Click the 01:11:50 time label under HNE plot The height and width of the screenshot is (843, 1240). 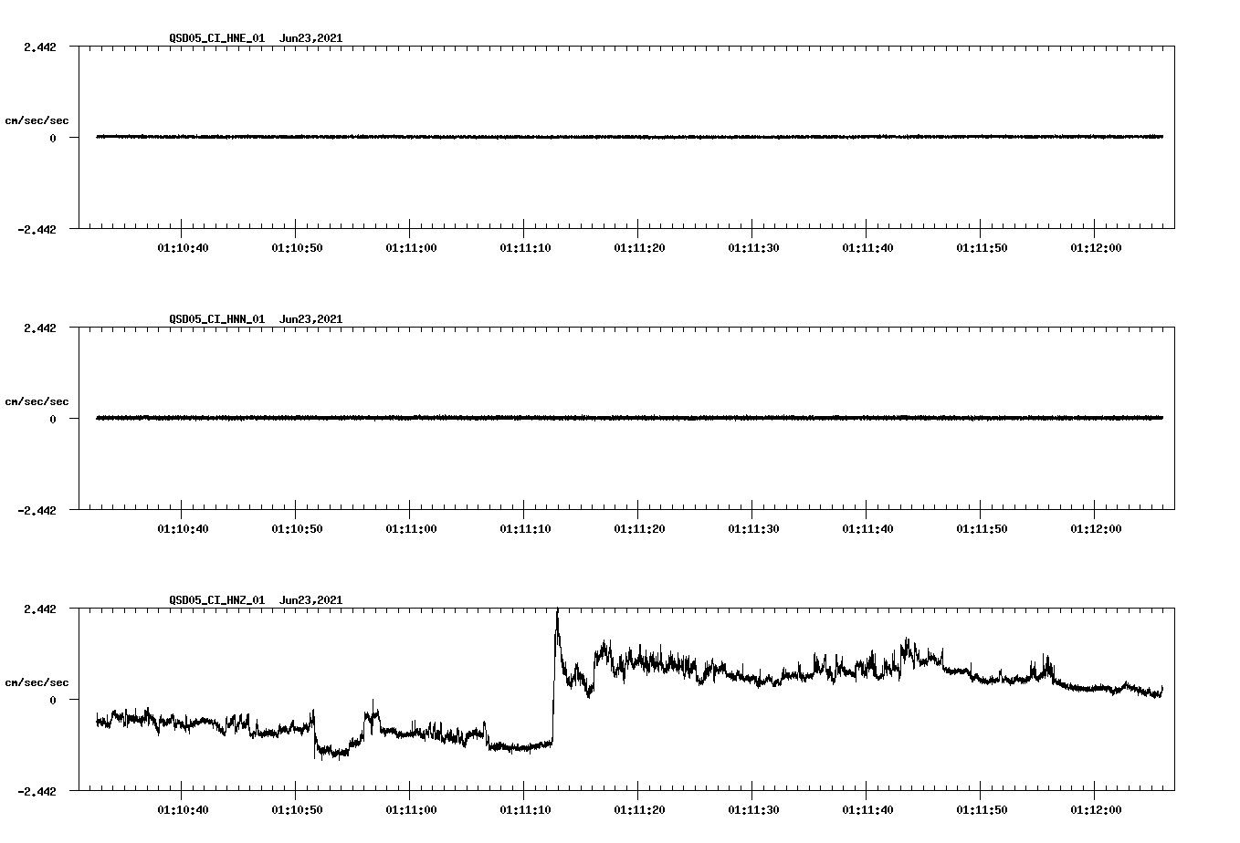click(x=982, y=248)
